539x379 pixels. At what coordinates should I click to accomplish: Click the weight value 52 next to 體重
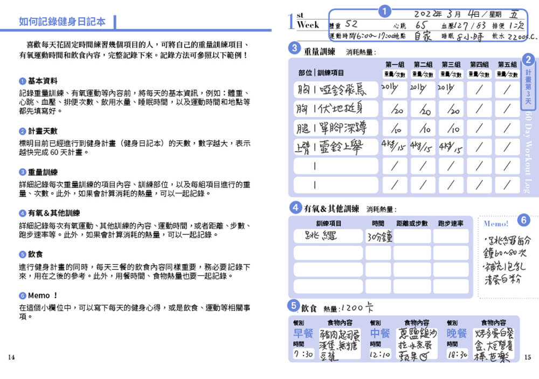click(351, 24)
